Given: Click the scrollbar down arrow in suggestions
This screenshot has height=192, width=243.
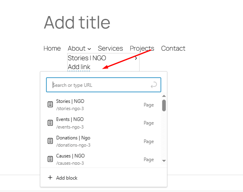Looking at the screenshot, I should (164, 161).
